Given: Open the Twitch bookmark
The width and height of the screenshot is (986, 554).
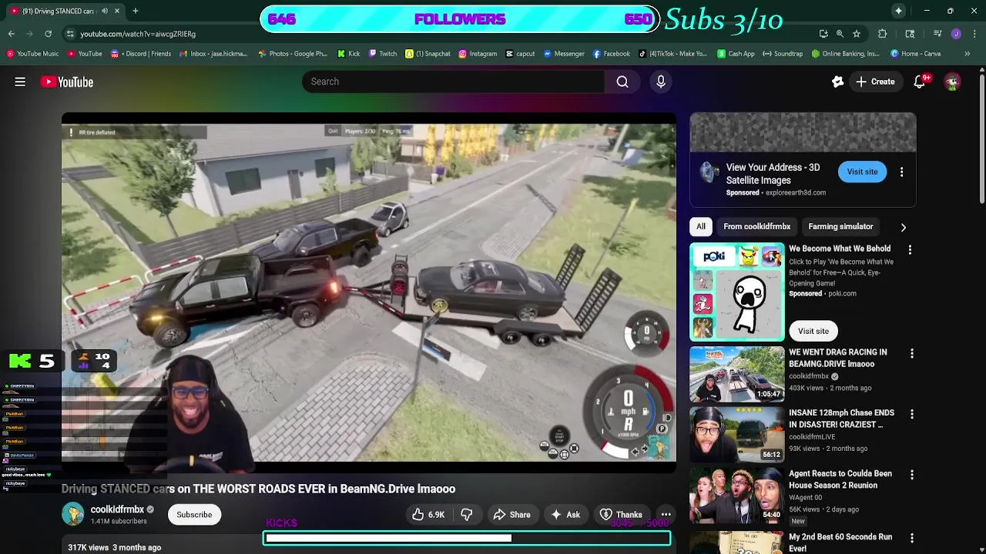Looking at the screenshot, I should [x=383, y=54].
